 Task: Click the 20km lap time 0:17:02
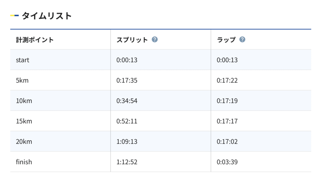227,142
